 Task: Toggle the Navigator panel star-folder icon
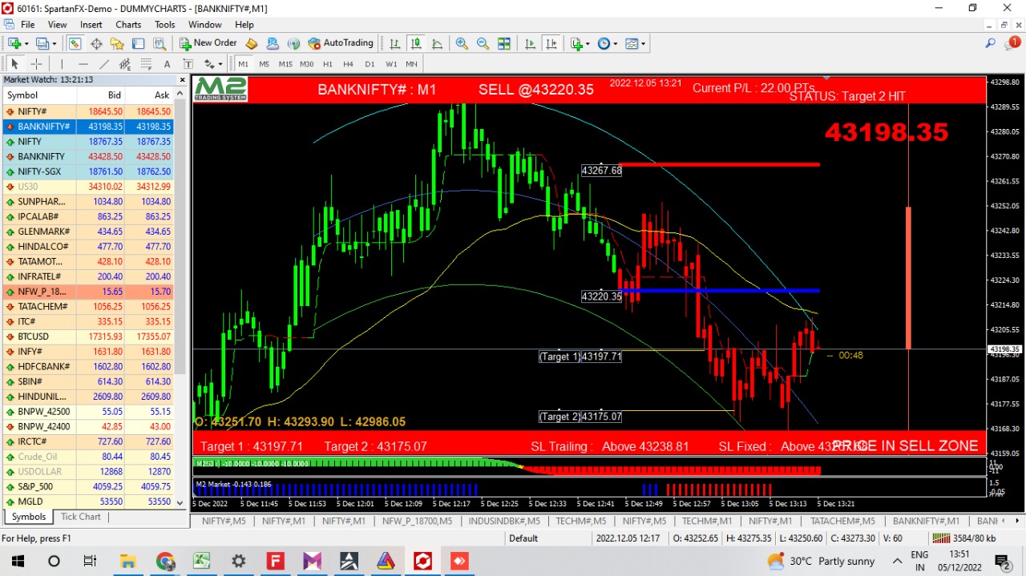(x=117, y=43)
